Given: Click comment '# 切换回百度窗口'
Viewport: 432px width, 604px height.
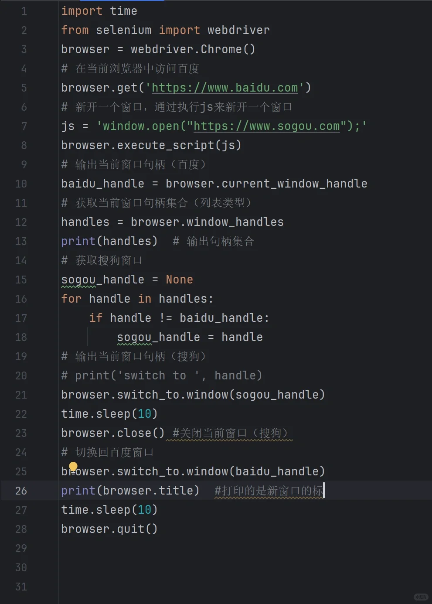Looking at the screenshot, I should 108,452.
